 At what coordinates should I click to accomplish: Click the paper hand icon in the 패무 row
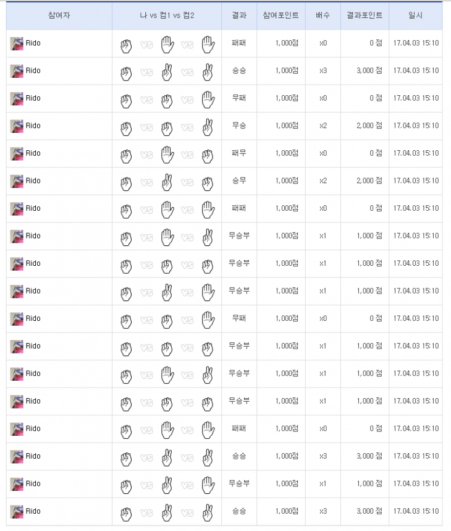pyautogui.click(x=167, y=154)
